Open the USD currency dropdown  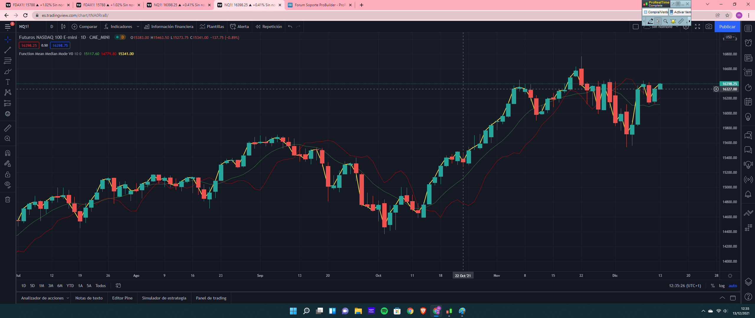tap(730, 37)
